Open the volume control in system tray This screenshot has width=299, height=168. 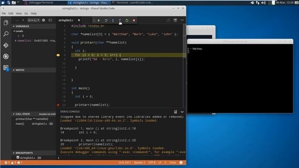263,3
